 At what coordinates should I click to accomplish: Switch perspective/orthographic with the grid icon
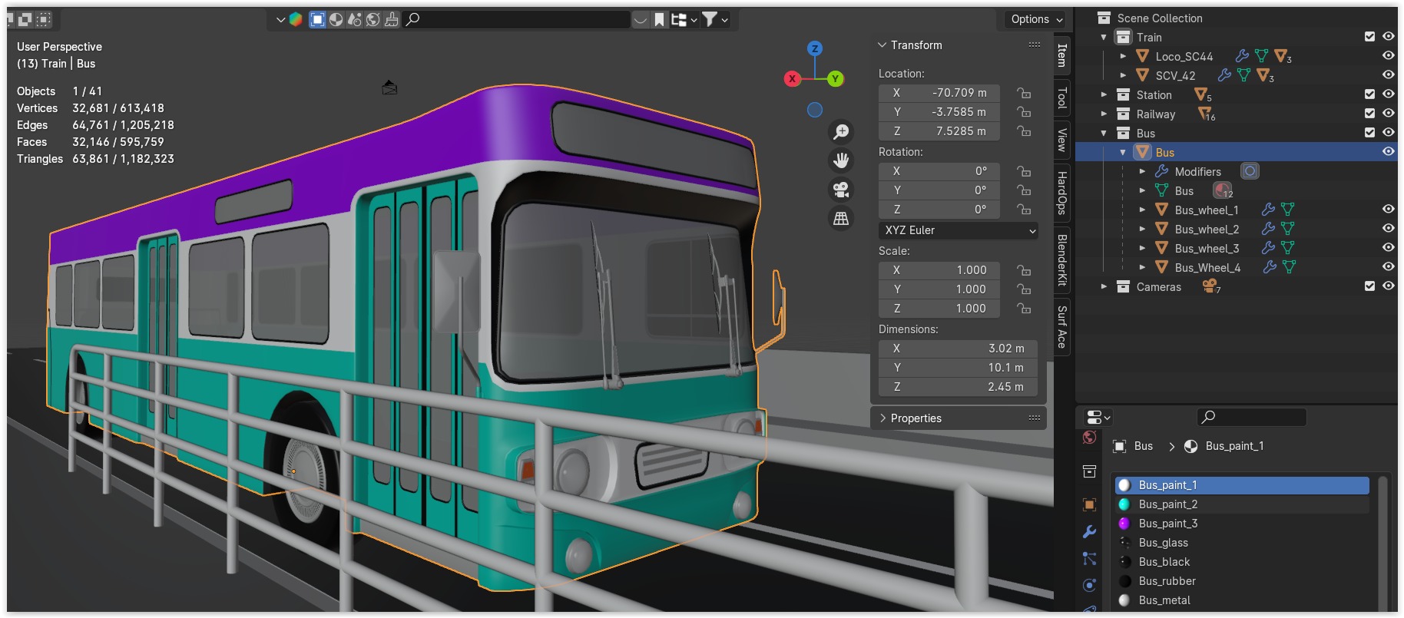pyautogui.click(x=841, y=219)
